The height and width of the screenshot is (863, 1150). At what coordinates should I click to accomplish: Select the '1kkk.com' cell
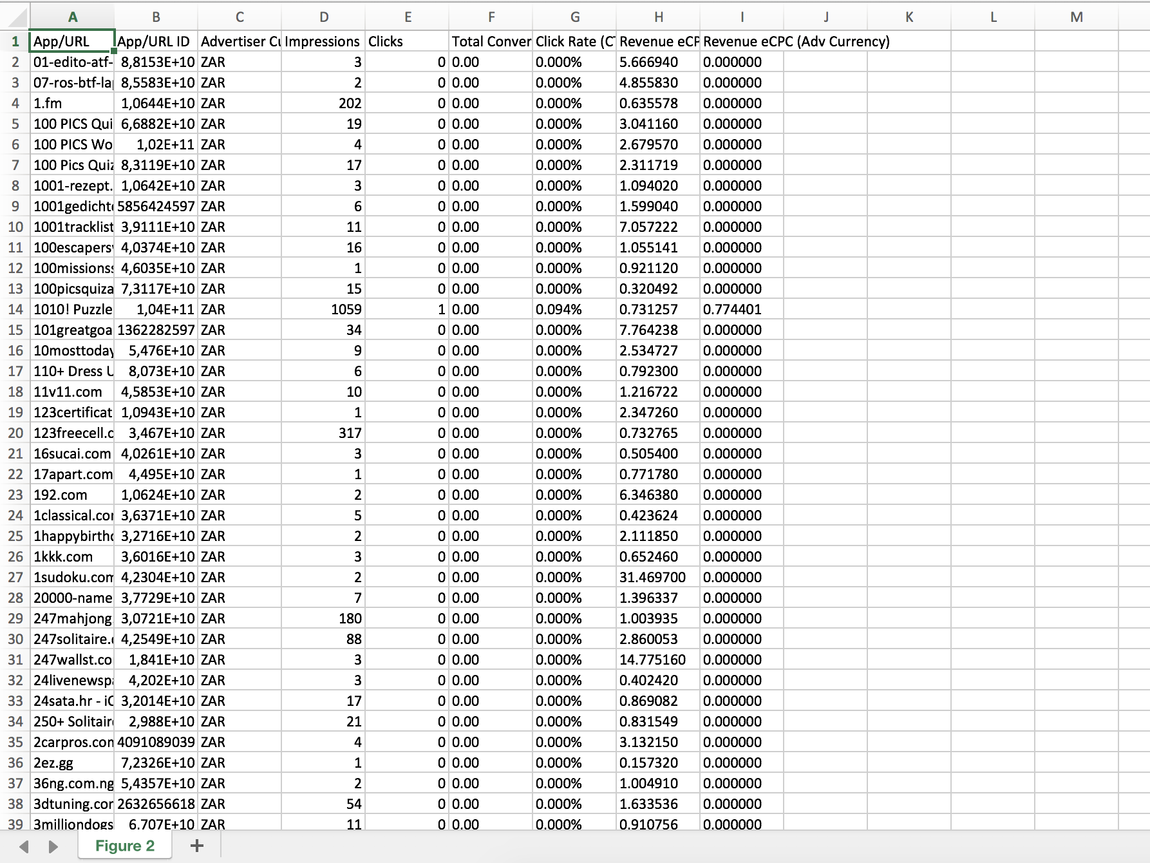tap(73, 556)
